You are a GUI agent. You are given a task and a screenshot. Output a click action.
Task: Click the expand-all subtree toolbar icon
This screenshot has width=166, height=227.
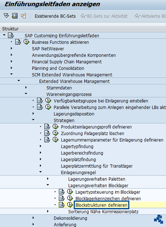pos(6,16)
